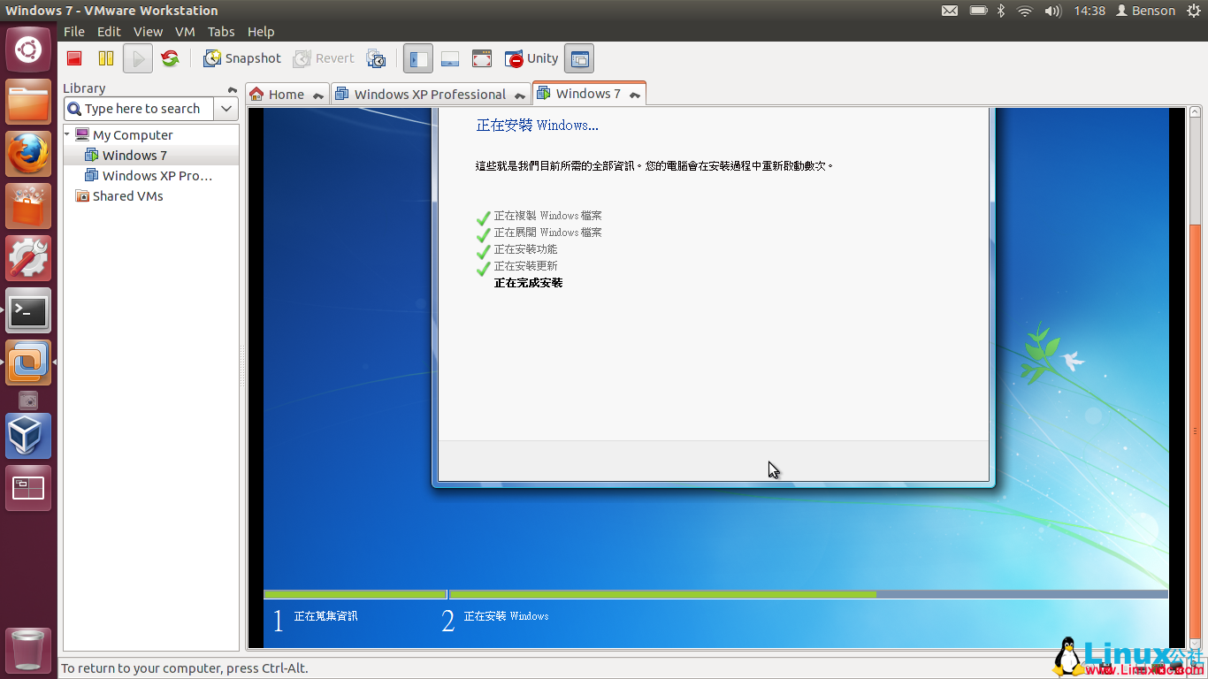
Task: Open the Workspace Switcher
Action: click(29, 488)
